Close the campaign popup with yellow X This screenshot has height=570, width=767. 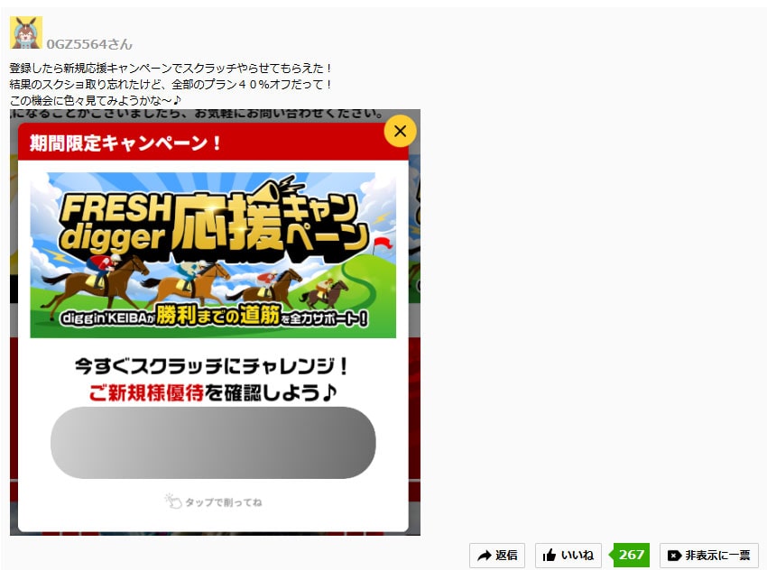[x=400, y=131]
